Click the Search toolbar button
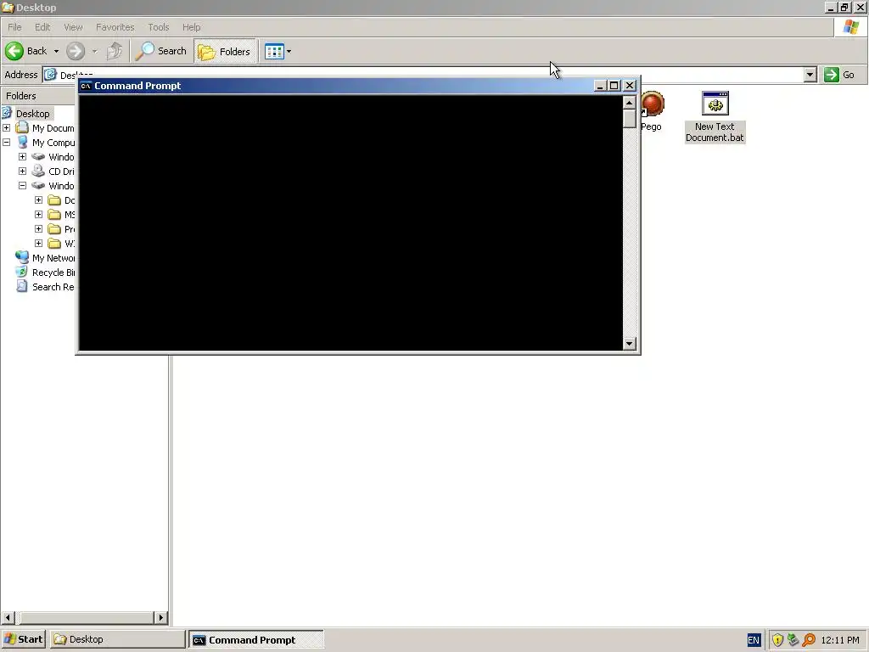 pyautogui.click(x=161, y=51)
